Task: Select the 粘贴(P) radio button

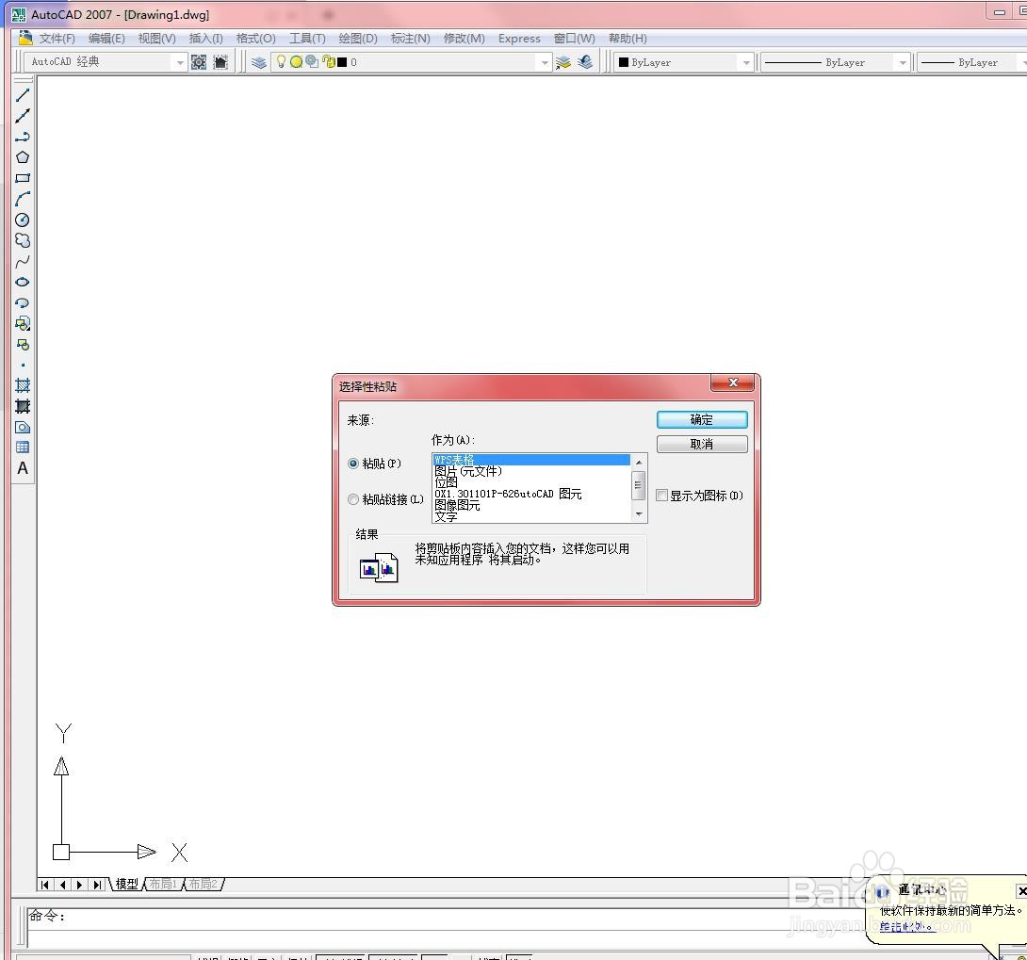Action: [353, 464]
